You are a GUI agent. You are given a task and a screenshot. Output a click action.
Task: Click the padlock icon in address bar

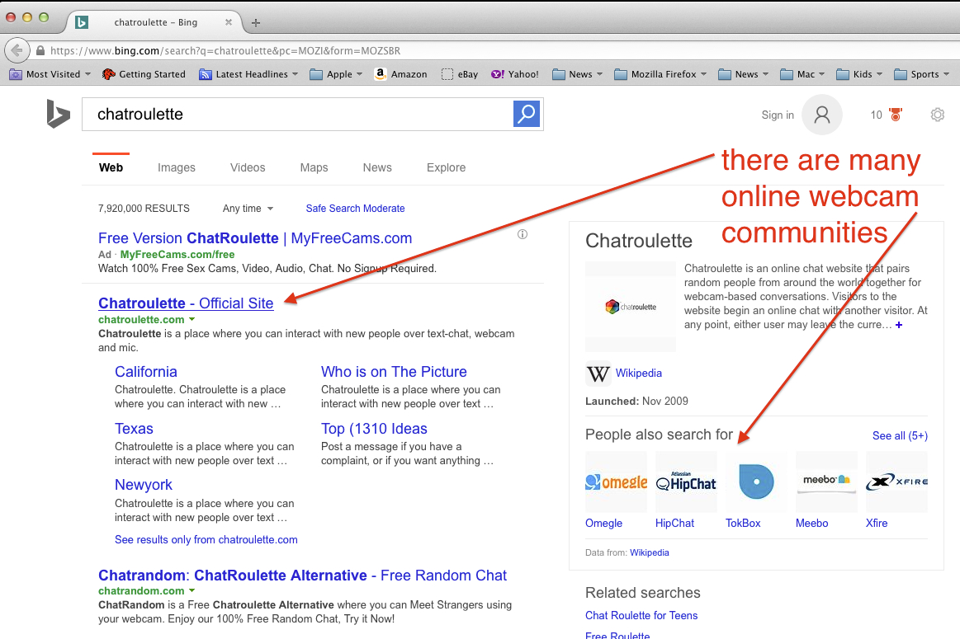pos(40,51)
